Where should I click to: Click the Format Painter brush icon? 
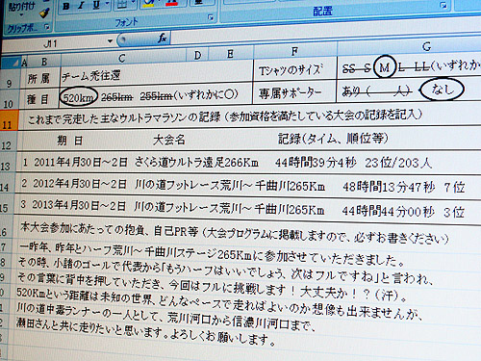click(x=44, y=13)
